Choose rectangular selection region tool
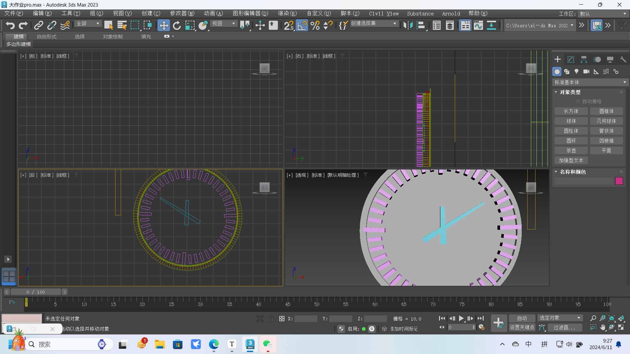The width and height of the screenshot is (630, 354). (x=135, y=25)
